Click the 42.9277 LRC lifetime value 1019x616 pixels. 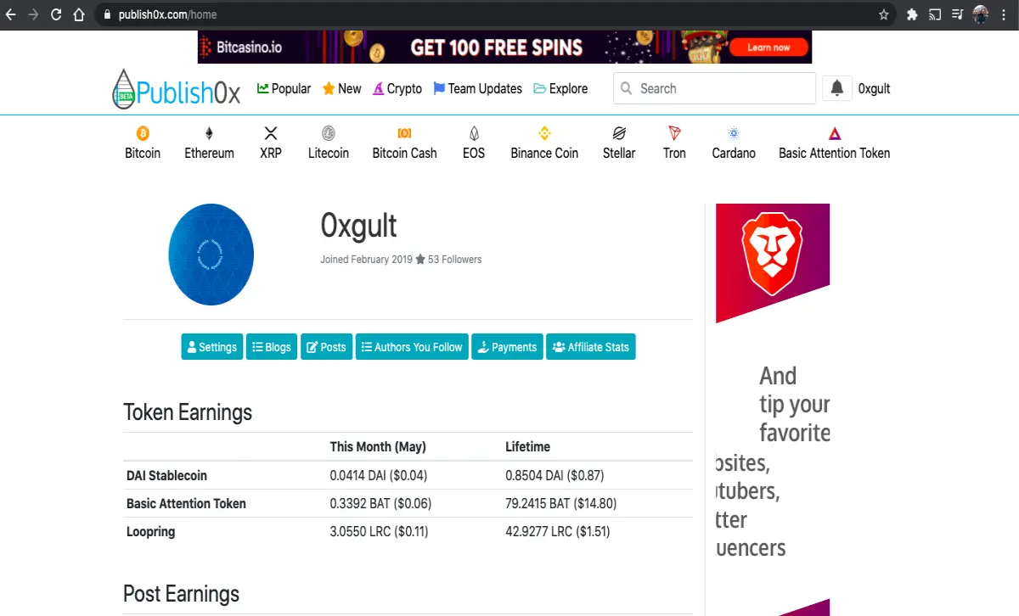pos(557,532)
